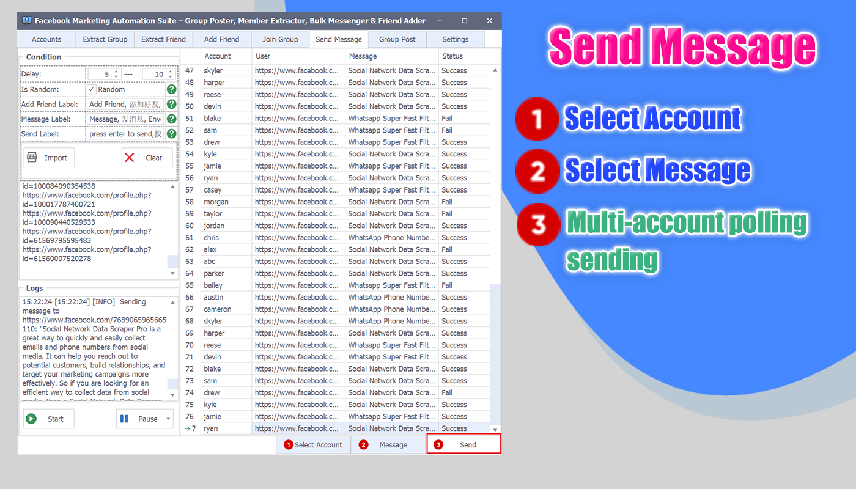Sort by the Status column header
The width and height of the screenshot is (856, 489).
[x=464, y=56]
